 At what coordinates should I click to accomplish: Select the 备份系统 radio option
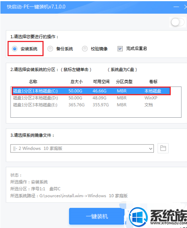(x=50, y=49)
